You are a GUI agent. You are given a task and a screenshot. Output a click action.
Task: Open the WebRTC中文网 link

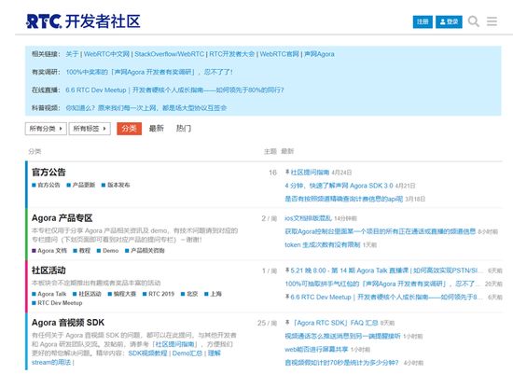click(106, 54)
